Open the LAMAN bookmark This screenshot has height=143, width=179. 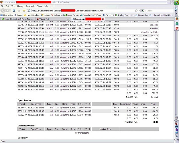[161, 15]
